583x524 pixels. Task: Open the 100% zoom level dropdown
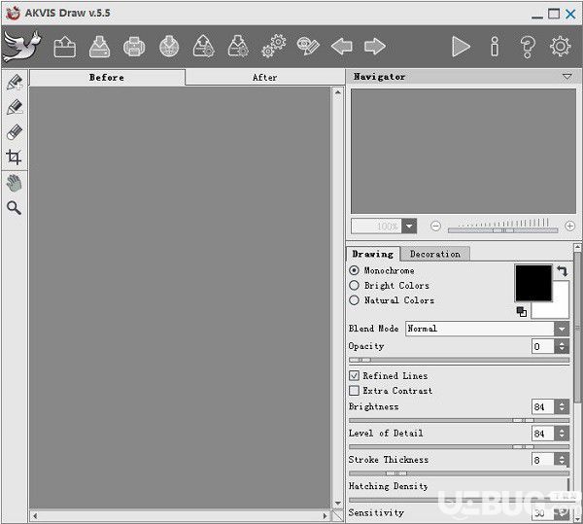pos(409,226)
